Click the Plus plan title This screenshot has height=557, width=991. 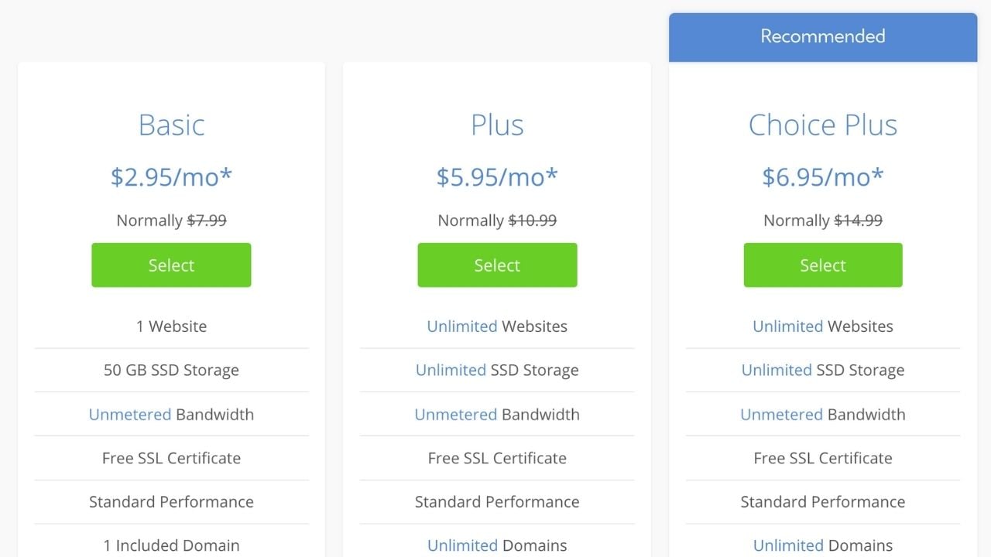tap(497, 125)
